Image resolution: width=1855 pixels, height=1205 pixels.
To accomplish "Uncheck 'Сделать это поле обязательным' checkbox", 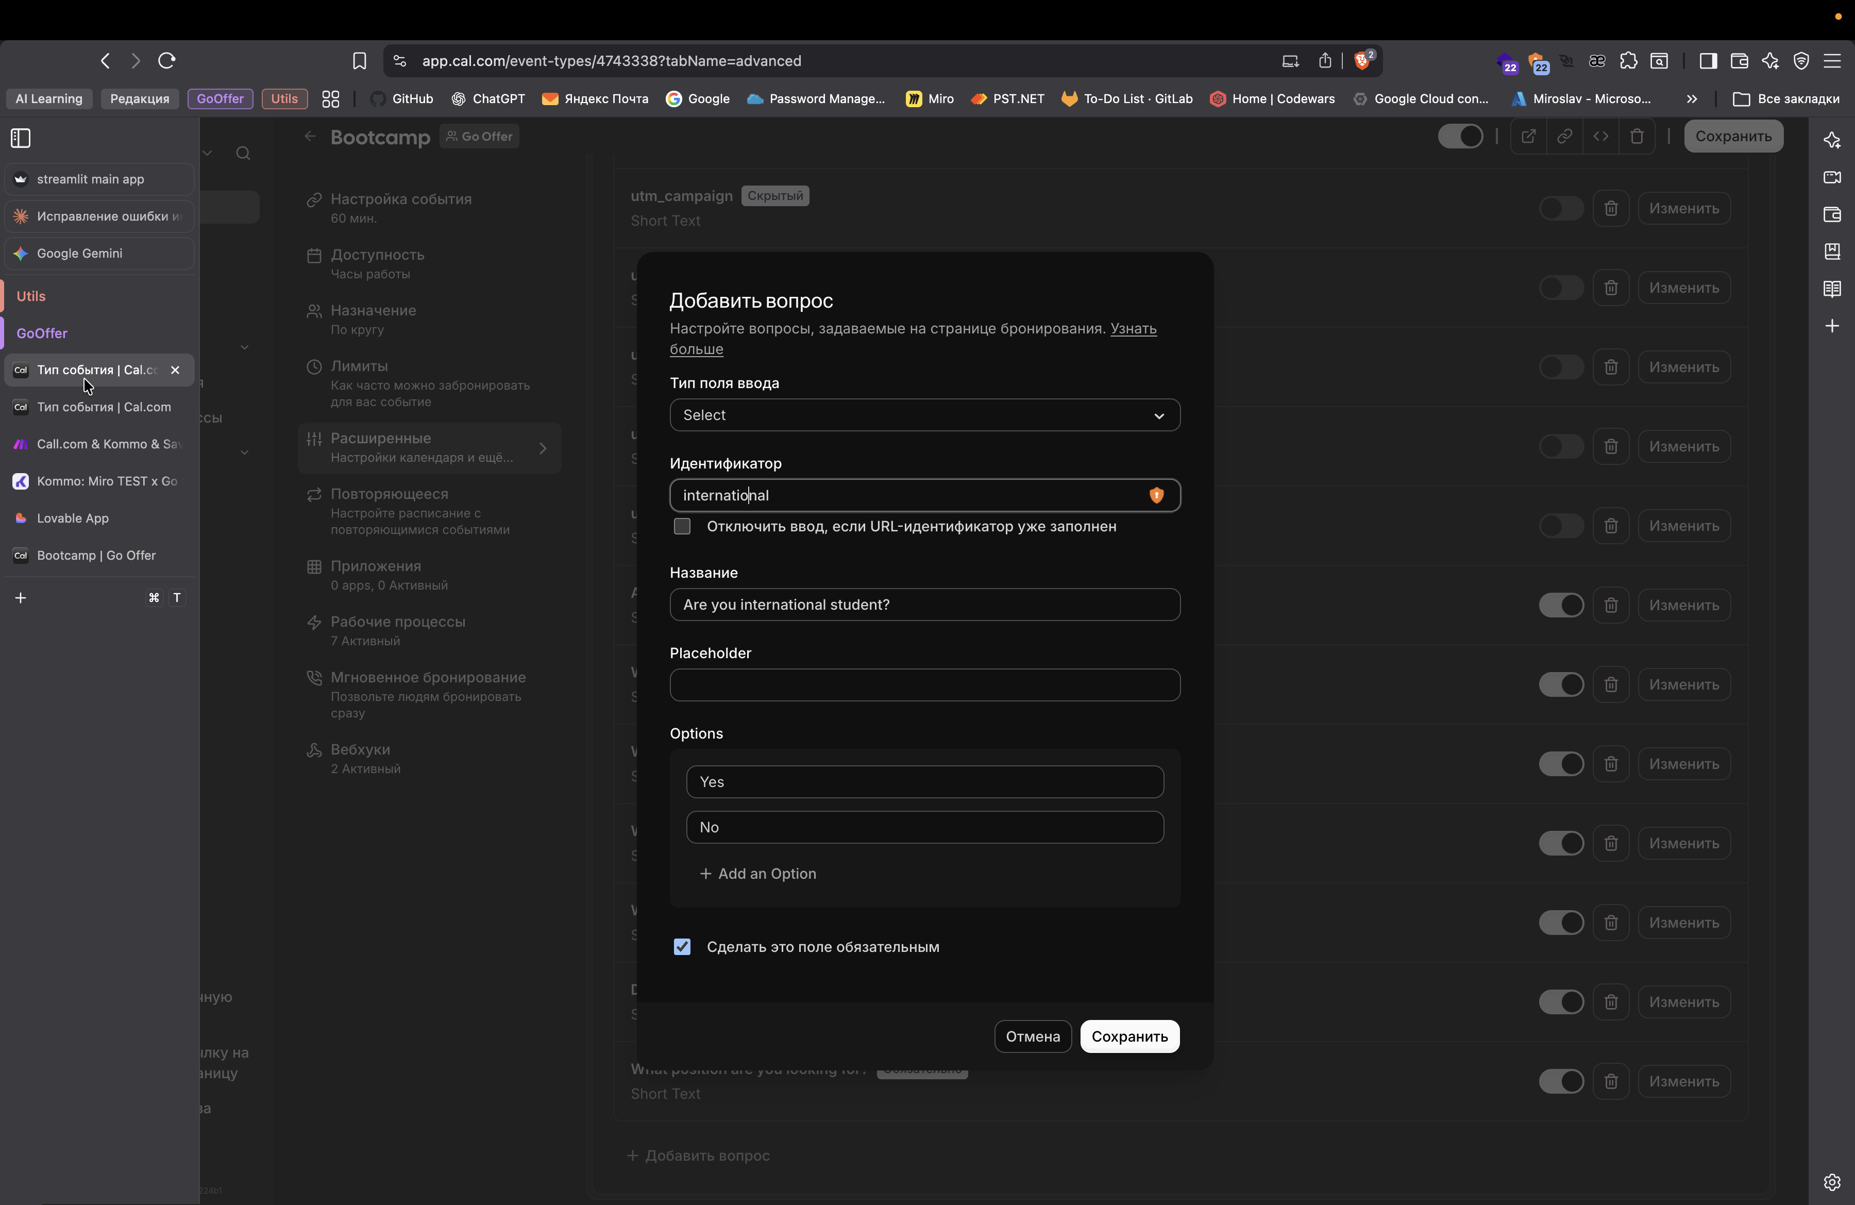I will pyautogui.click(x=682, y=947).
